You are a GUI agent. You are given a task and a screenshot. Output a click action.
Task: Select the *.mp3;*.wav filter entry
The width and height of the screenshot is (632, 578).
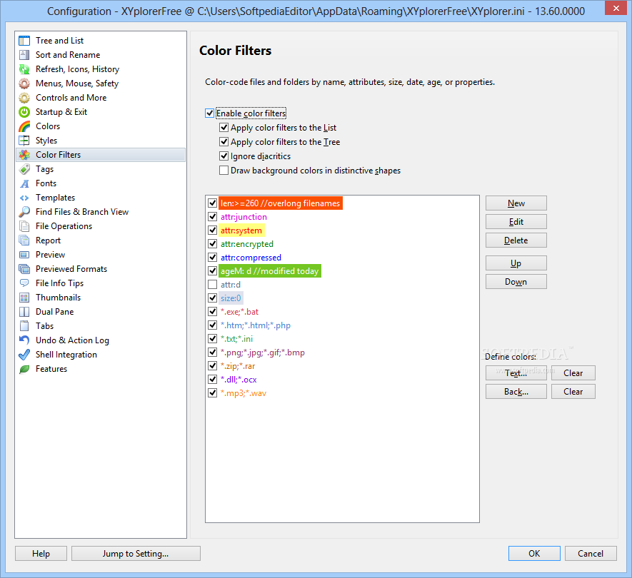pyautogui.click(x=243, y=393)
